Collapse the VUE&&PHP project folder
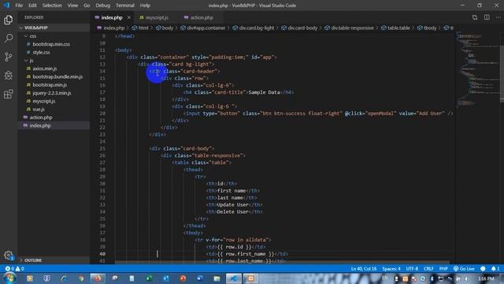This screenshot has height=284, width=504. point(54,28)
